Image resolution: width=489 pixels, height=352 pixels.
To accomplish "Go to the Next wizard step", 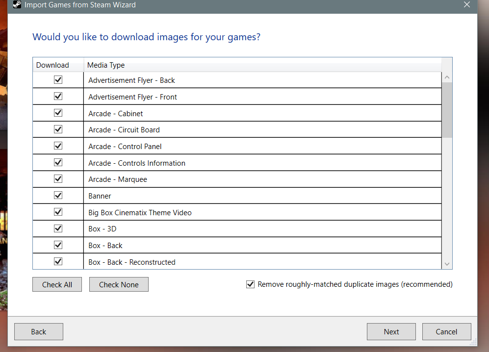I will [x=391, y=332].
